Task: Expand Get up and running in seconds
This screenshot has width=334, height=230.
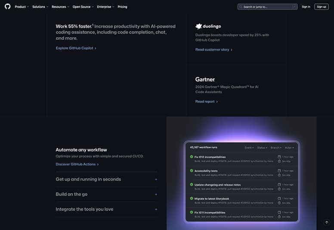Action: (x=106, y=179)
